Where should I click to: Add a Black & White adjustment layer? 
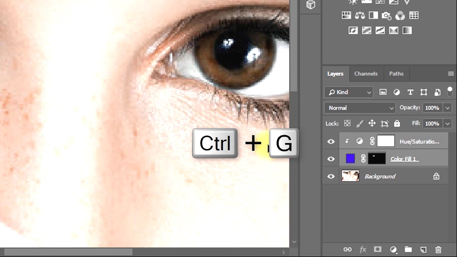pyautogui.click(x=373, y=15)
